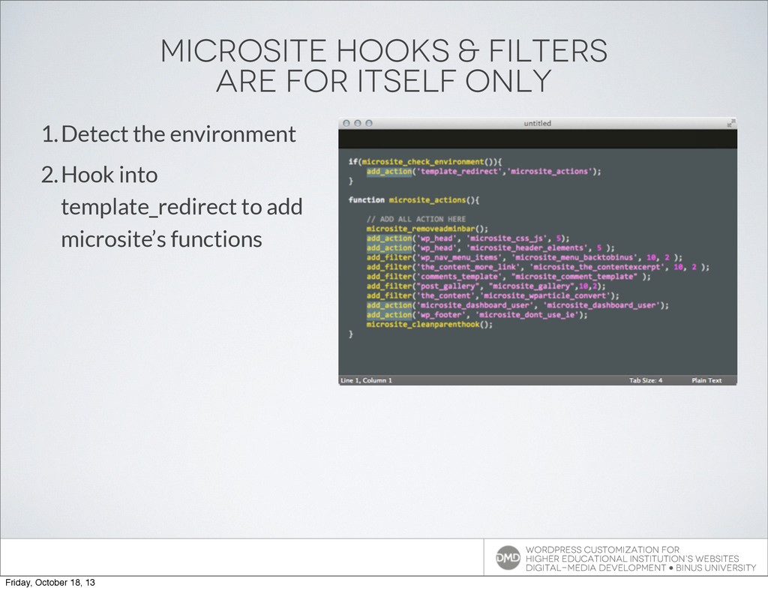
Task: Click the 'comments_template' add_filter line
Action: tap(508, 277)
